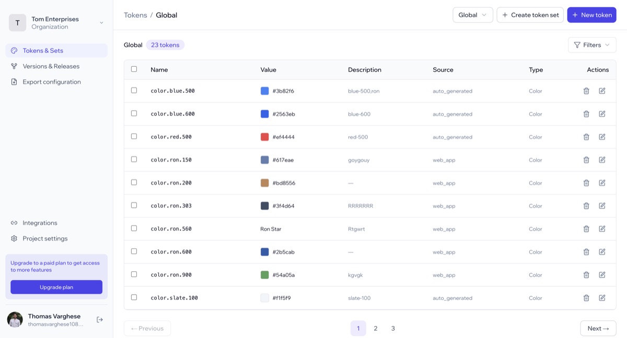Click the #54a05a green color swatch
627x338 pixels.
[265, 274]
